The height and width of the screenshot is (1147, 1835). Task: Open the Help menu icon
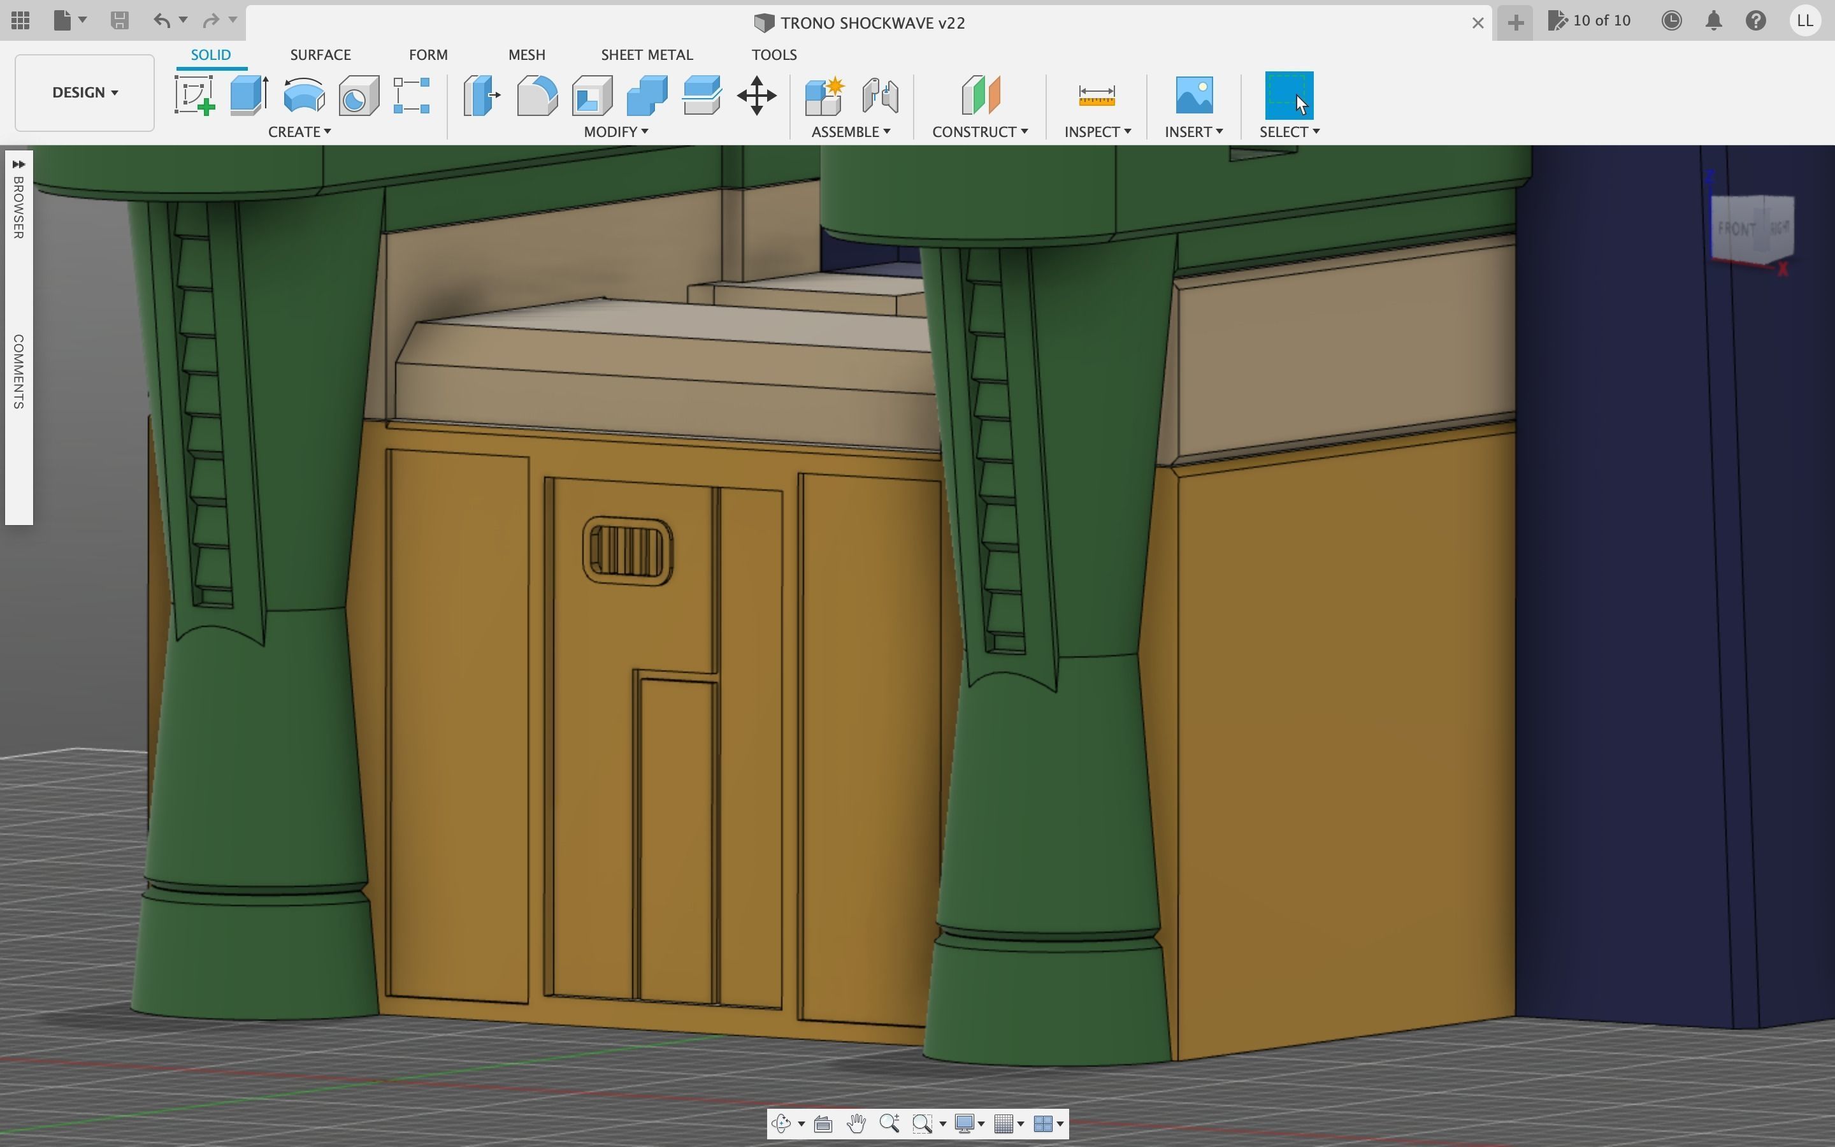(1756, 20)
